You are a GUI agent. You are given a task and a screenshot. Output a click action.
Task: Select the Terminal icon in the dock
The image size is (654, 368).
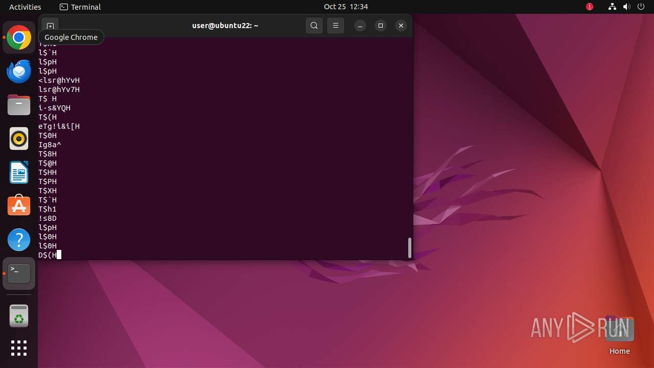(x=19, y=273)
